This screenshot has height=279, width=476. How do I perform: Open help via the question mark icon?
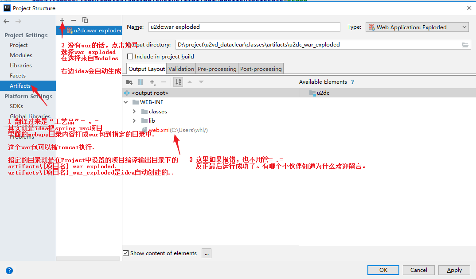pos(9,271)
